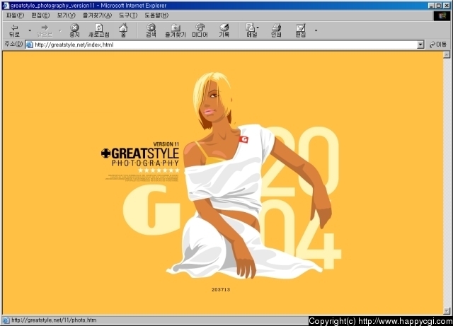Print the page with 인쇄 button
The height and width of the screenshot is (326, 453).
click(x=276, y=30)
